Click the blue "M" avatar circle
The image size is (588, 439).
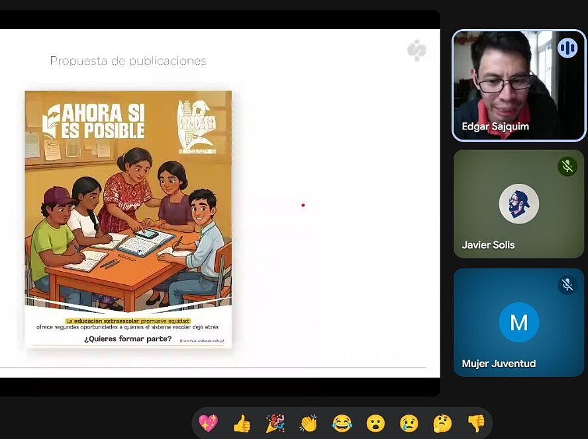pos(518,322)
